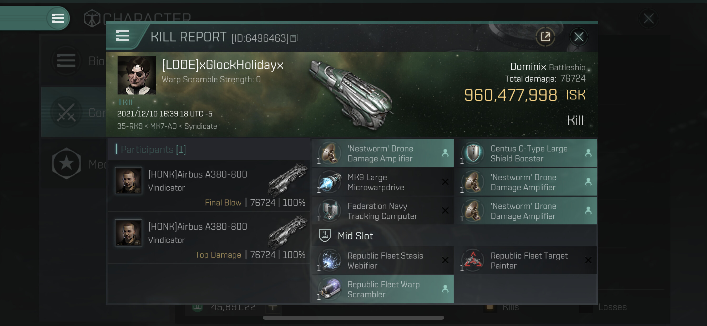
Task: Click the Republic Fleet Warp Scrambler icon
Action: [330, 289]
